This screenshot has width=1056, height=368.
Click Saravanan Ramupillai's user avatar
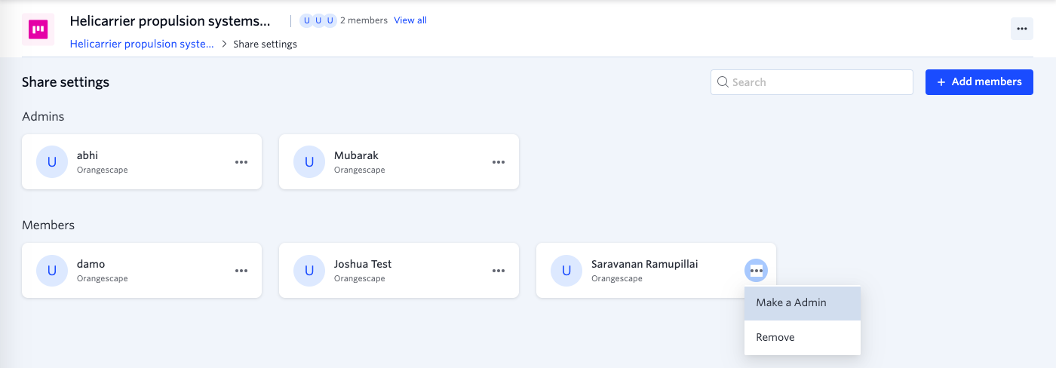(x=566, y=271)
